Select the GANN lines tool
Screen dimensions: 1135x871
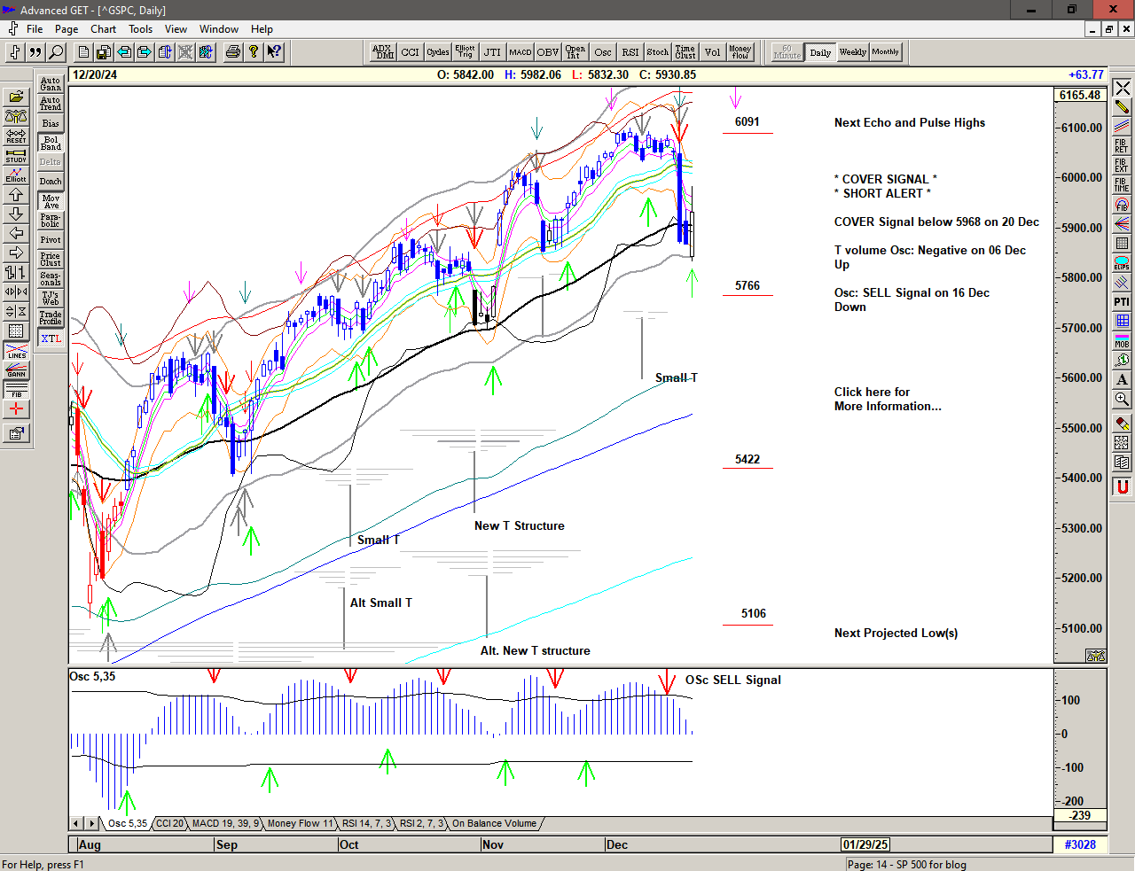pos(16,370)
